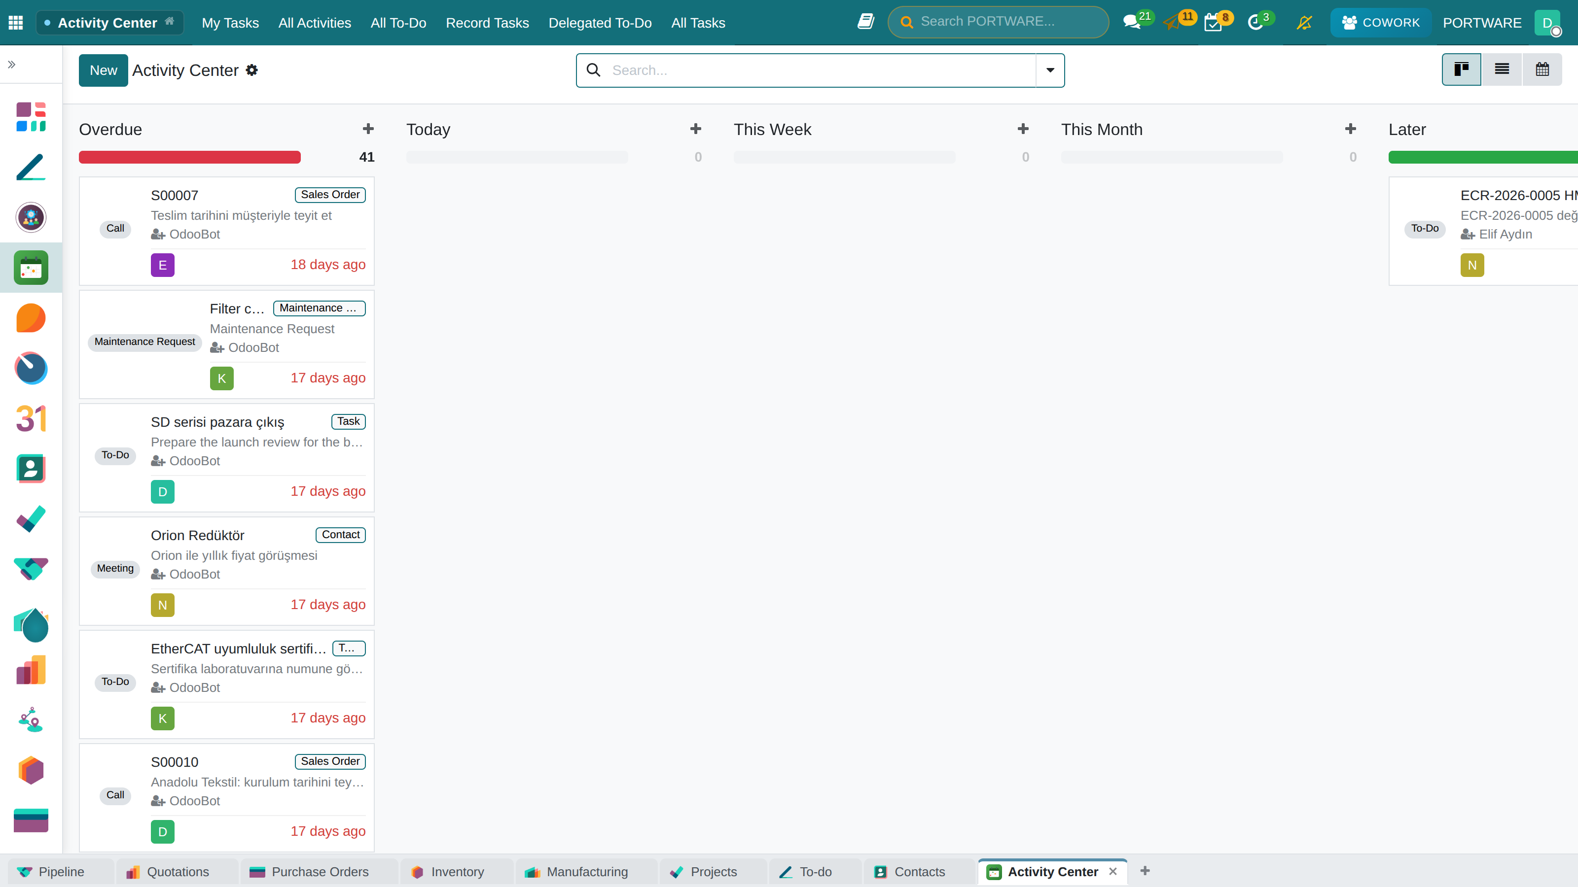This screenshot has width=1578, height=887.
Task: Open the PORTWARE company switcher
Action: coord(1482,23)
